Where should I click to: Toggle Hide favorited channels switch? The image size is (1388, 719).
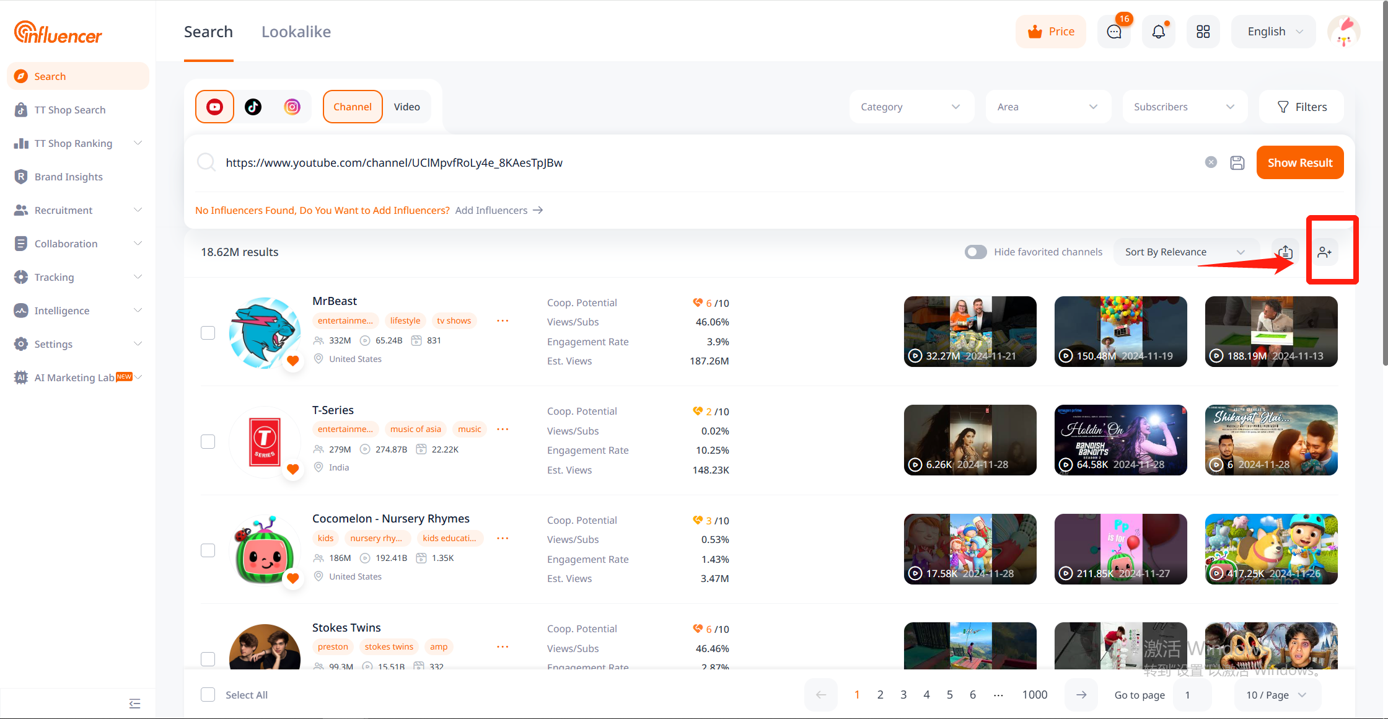pyautogui.click(x=975, y=252)
